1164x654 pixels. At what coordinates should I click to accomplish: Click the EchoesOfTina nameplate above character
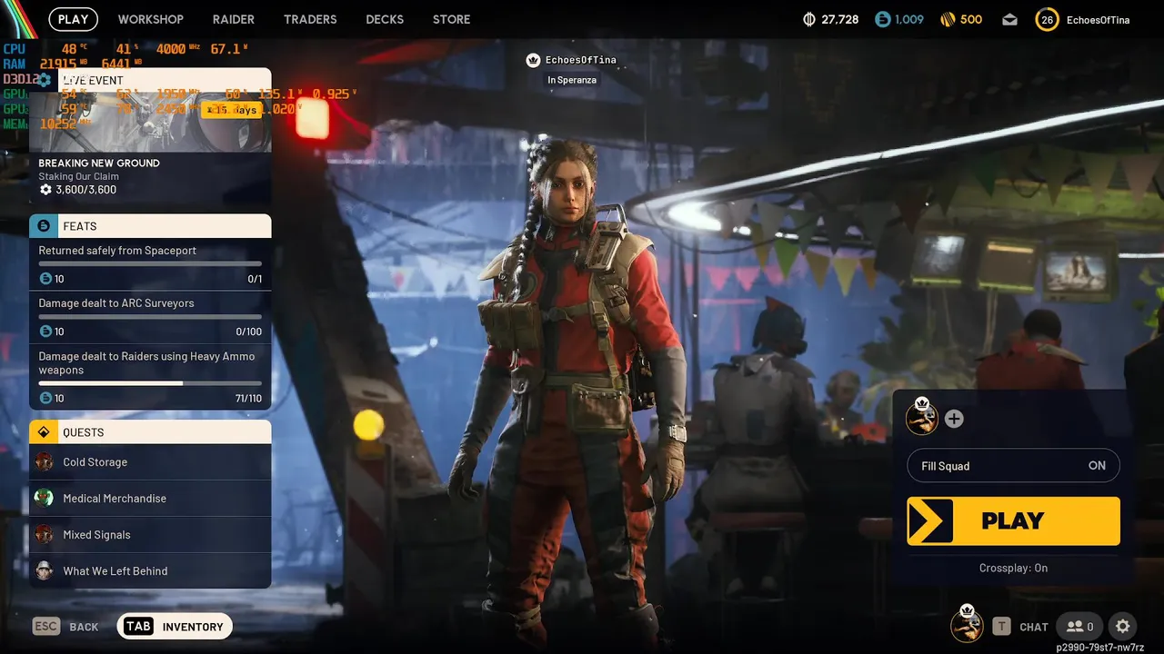point(580,60)
